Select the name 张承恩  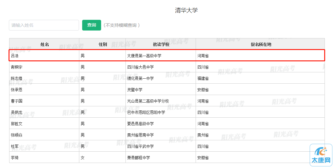[x=17, y=90]
